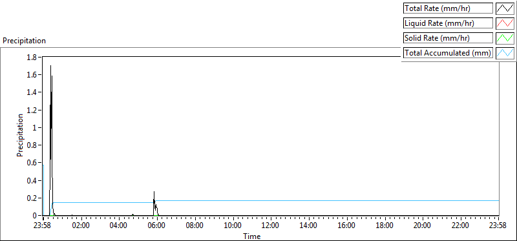Image resolution: width=517 pixels, height=241 pixels.
Task: Click the 12:00 tick label on the time axis
Action: coord(271,225)
